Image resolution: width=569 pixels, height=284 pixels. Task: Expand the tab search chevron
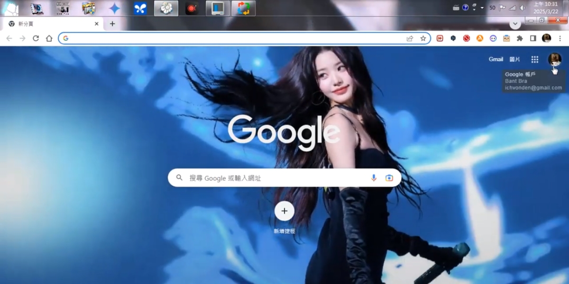(515, 24)
